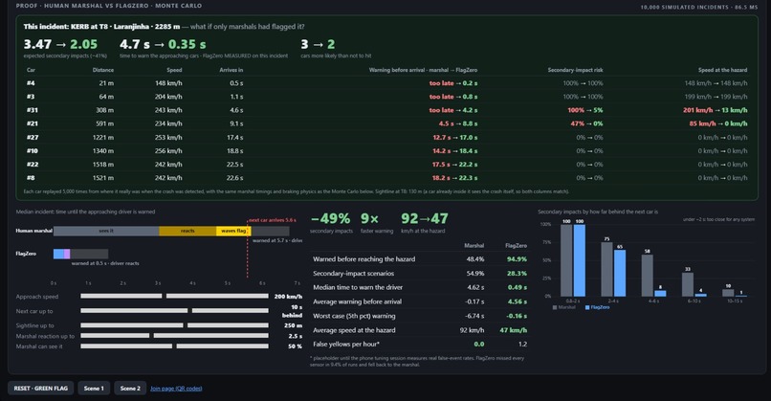
Task: Click '10,000 SIMULATED INCIDENTS' header text
Action: pyautogui.click(x=686, y=8)
